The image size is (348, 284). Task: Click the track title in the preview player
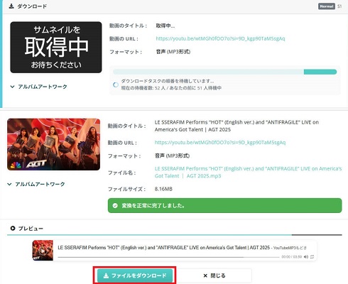[164, 248]
